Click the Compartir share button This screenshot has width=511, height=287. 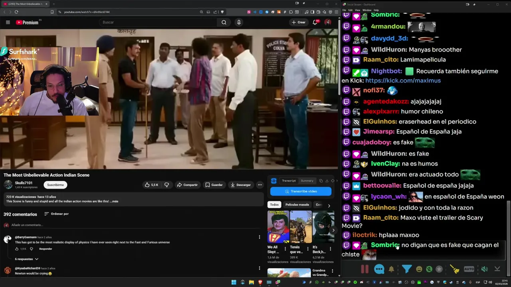click(x=187, y=185)
